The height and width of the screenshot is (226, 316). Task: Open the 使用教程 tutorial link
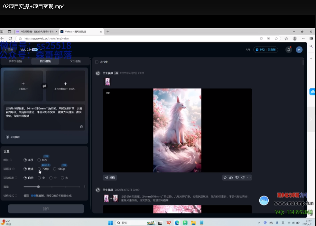point(13,137)
